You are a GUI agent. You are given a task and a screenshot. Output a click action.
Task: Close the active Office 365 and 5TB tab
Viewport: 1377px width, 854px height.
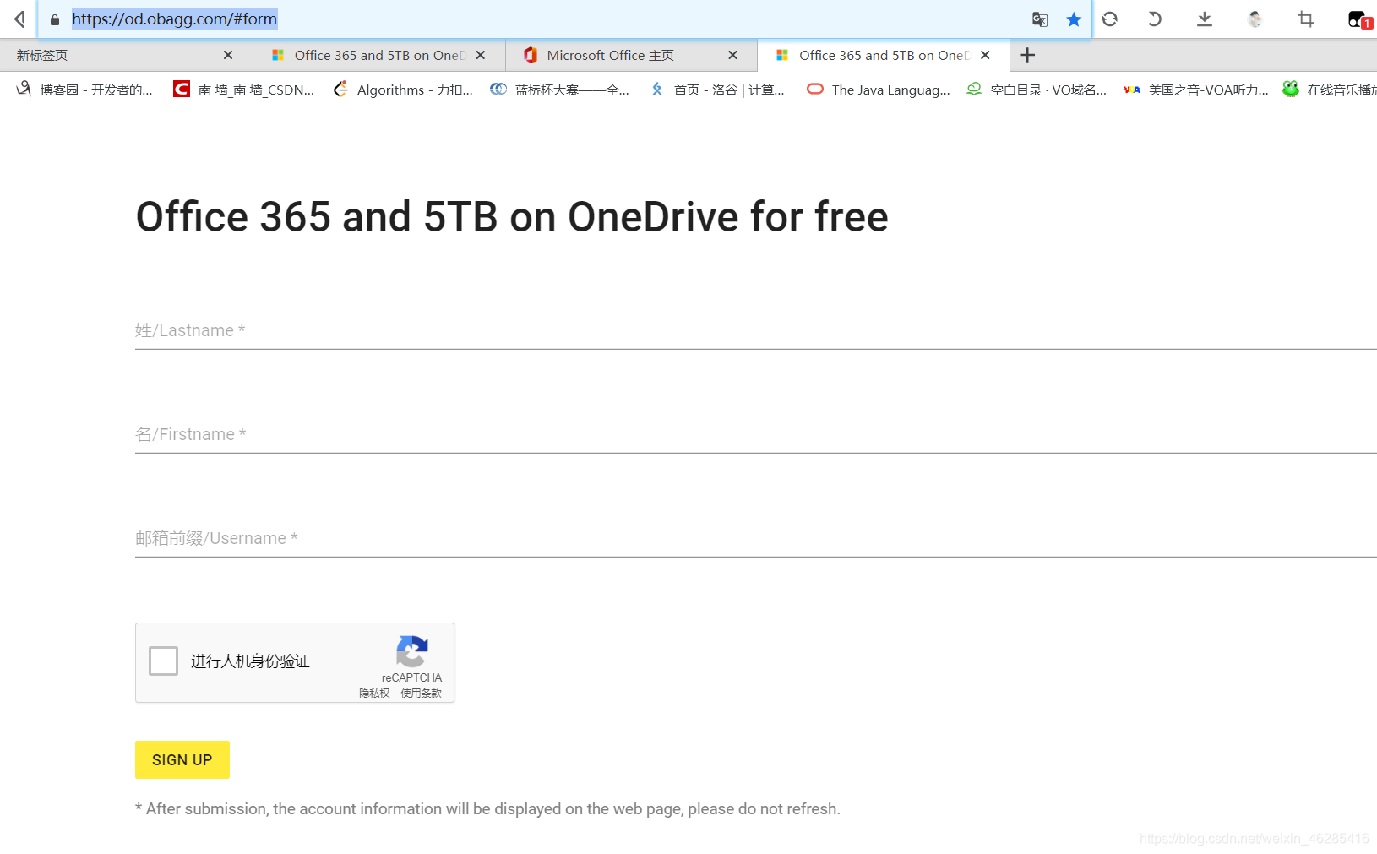point(985,55)
